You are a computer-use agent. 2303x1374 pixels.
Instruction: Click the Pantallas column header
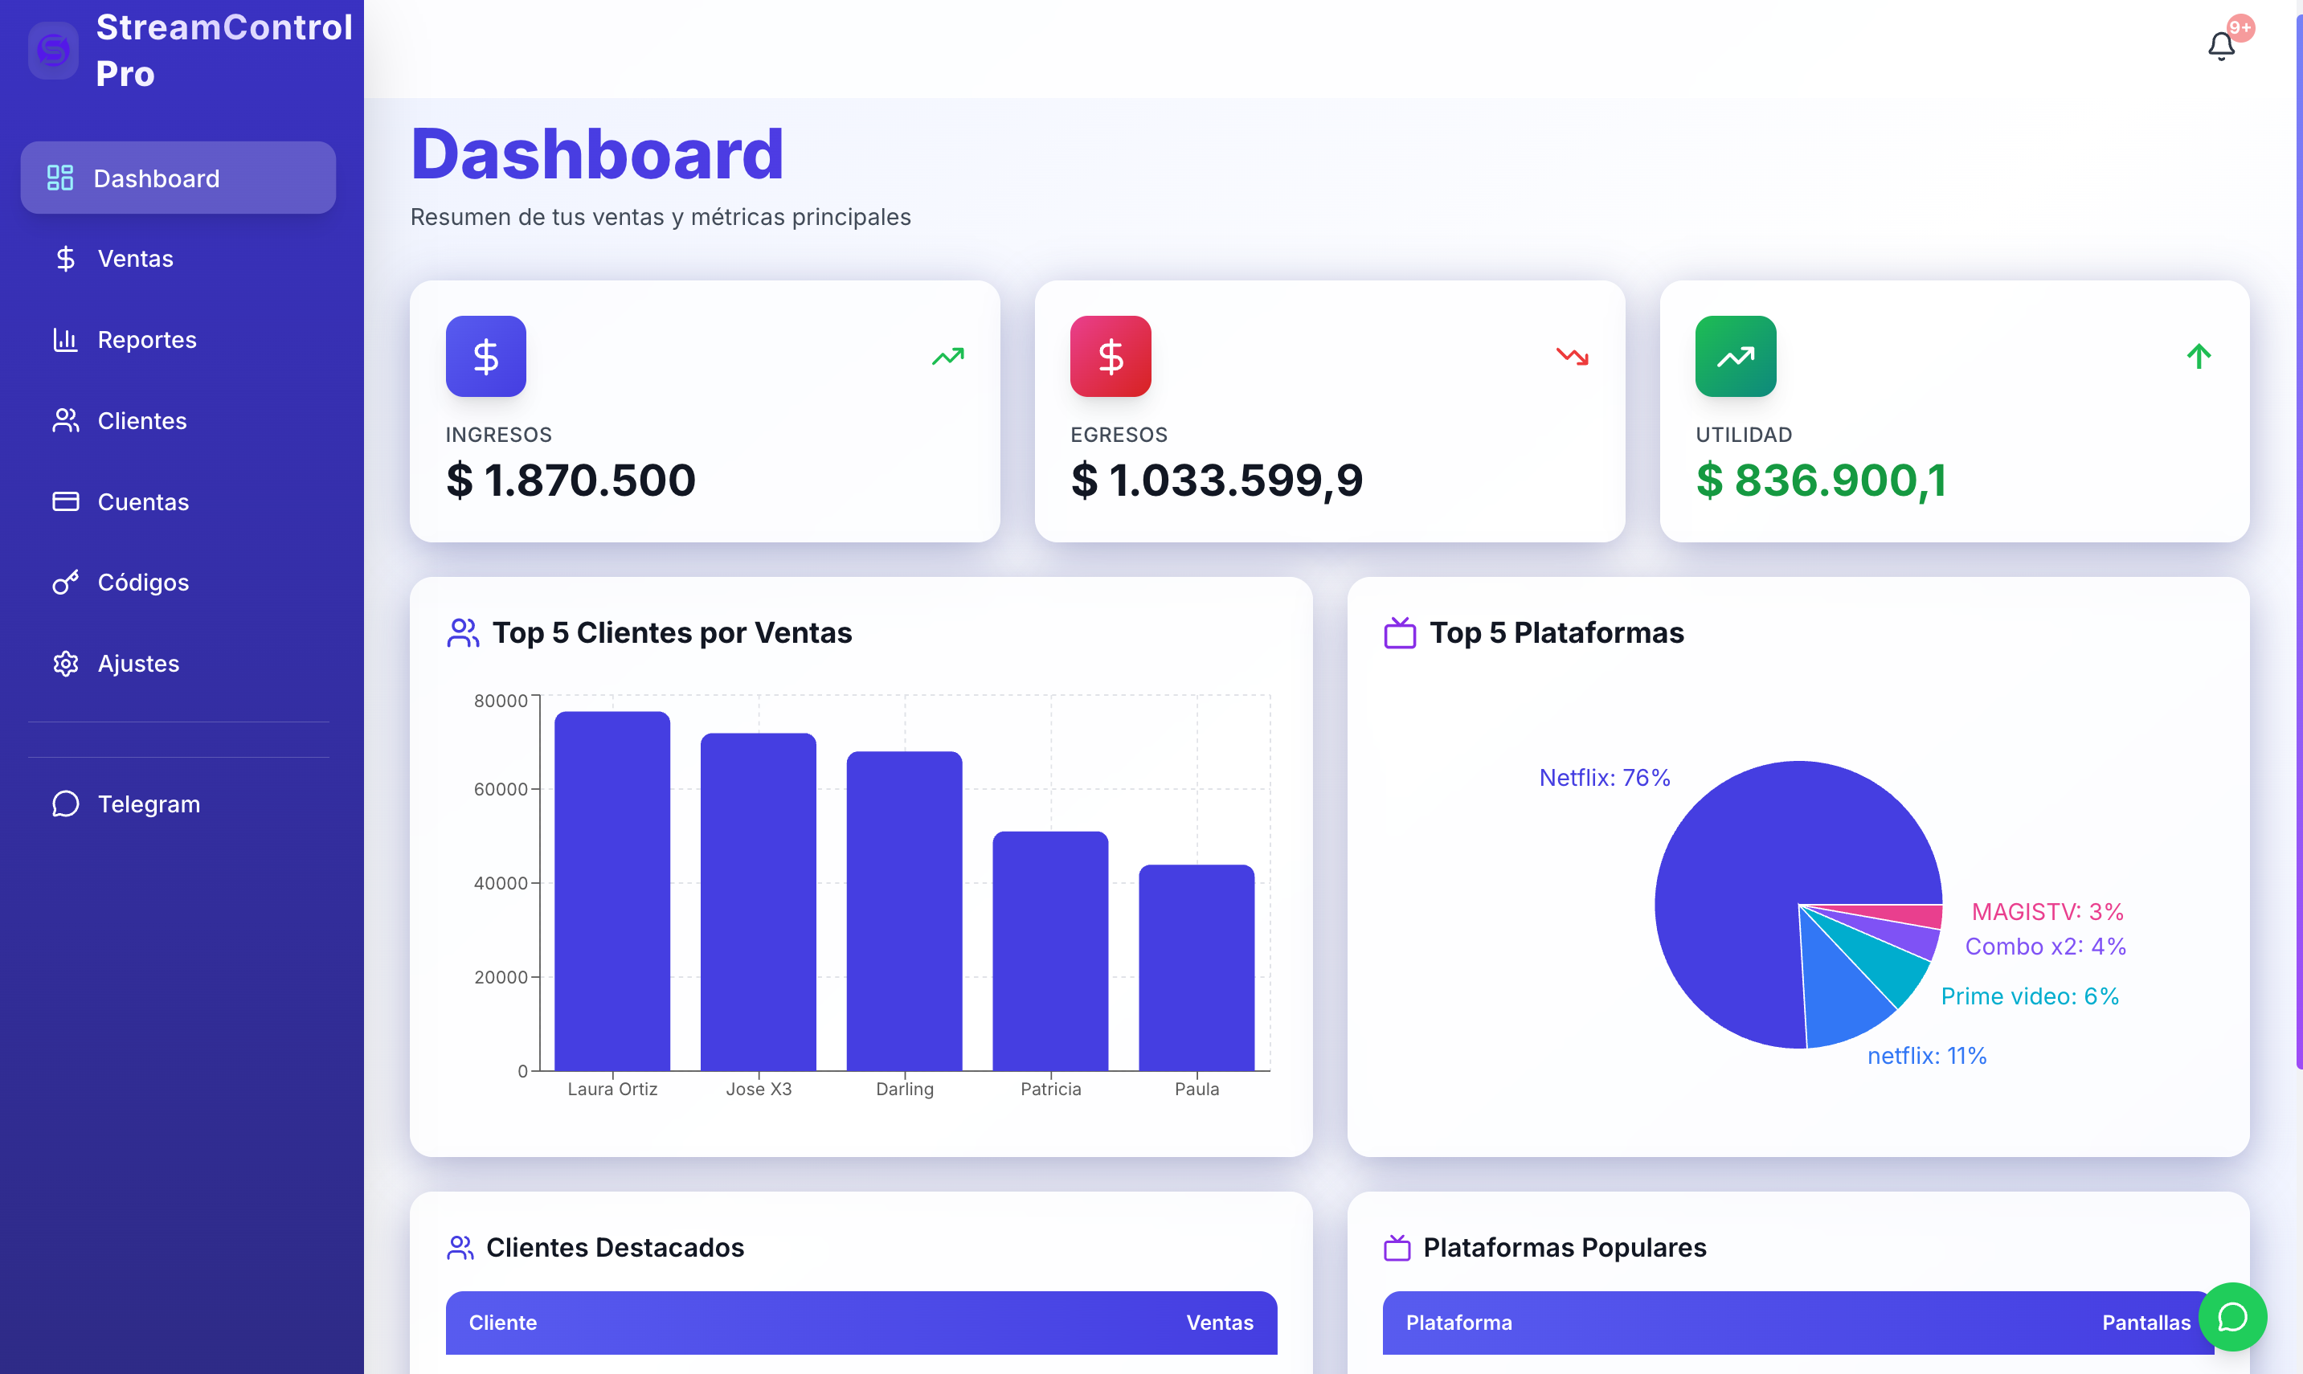coord(2146,1322)
